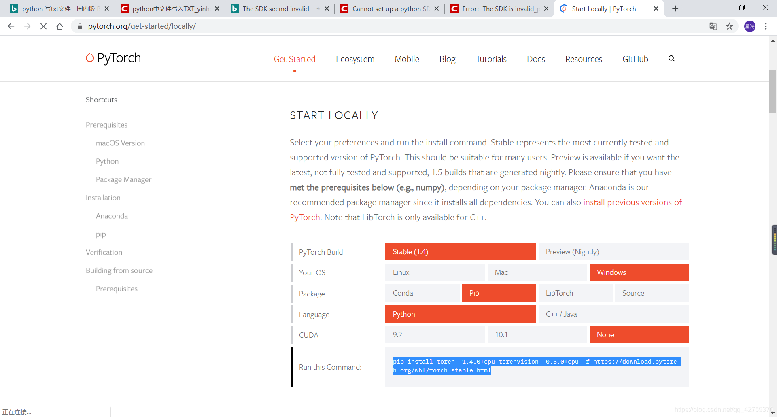This screenshot has width=777, height=417.
Task: Jump to Package Manager shortcut
Action: pyautogui.click(x=123, y=179)
